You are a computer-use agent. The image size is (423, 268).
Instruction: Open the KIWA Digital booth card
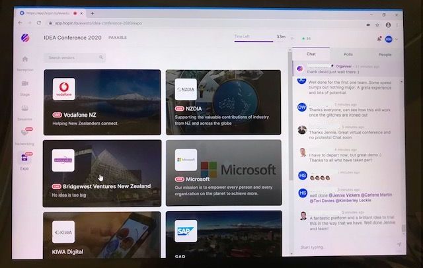(102, 235)
